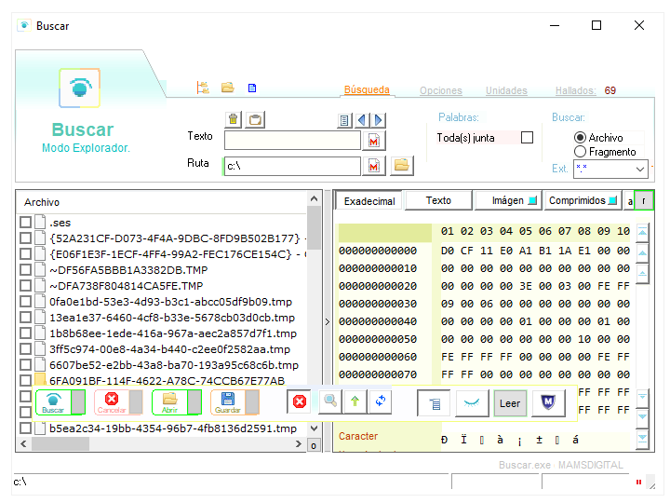Select the Texto view tab

tap(438, 200)
